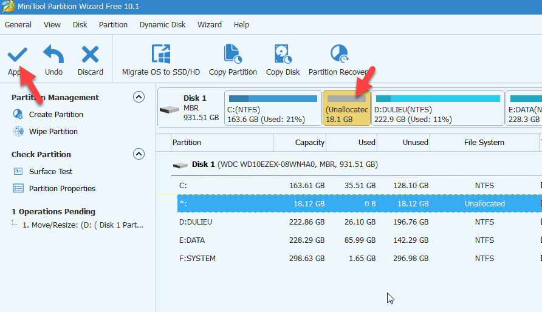The width and height of the screenshot is (542, 312).
Task: Select Wipe Partition in sidebar
Action: coord(53,132)
